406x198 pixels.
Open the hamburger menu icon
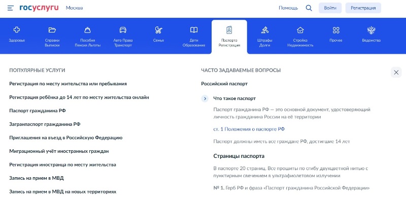(x=10, y=8)
